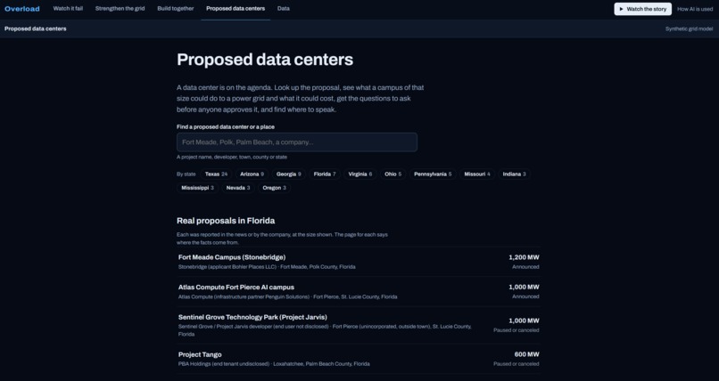The image size is (719, 381).
Task: Filter proposals by Pennsylvania
Action: click(433, 174)
